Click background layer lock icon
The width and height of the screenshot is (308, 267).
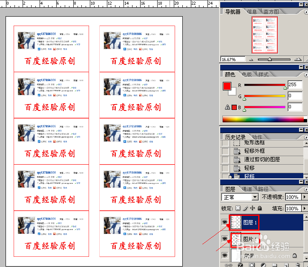tap(294, 255)
